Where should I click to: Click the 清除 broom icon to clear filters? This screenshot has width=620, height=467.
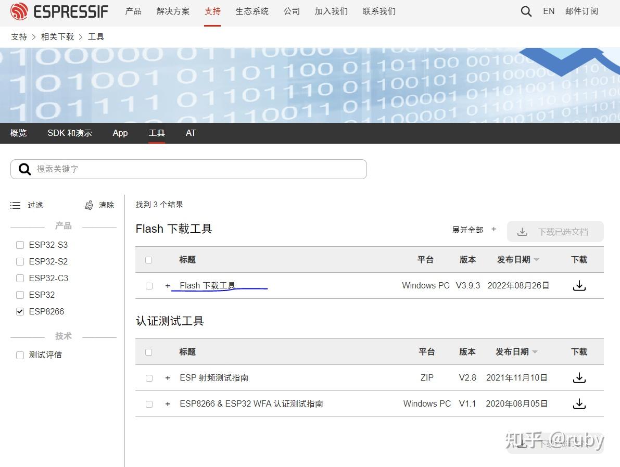[89, 205]
